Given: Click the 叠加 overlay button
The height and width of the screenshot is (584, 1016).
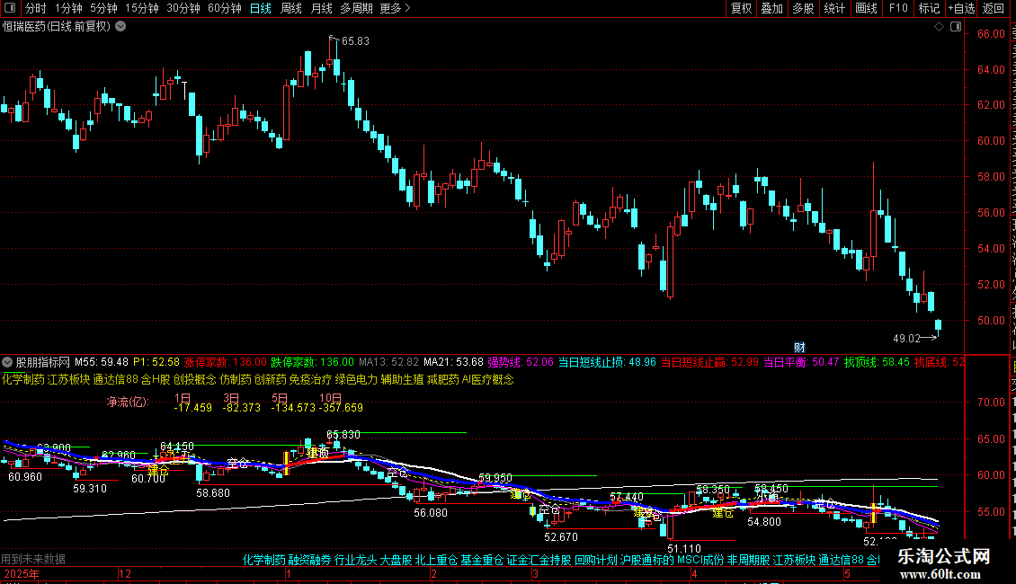Looking at the screenshot, I should click(x=771, y=8).
